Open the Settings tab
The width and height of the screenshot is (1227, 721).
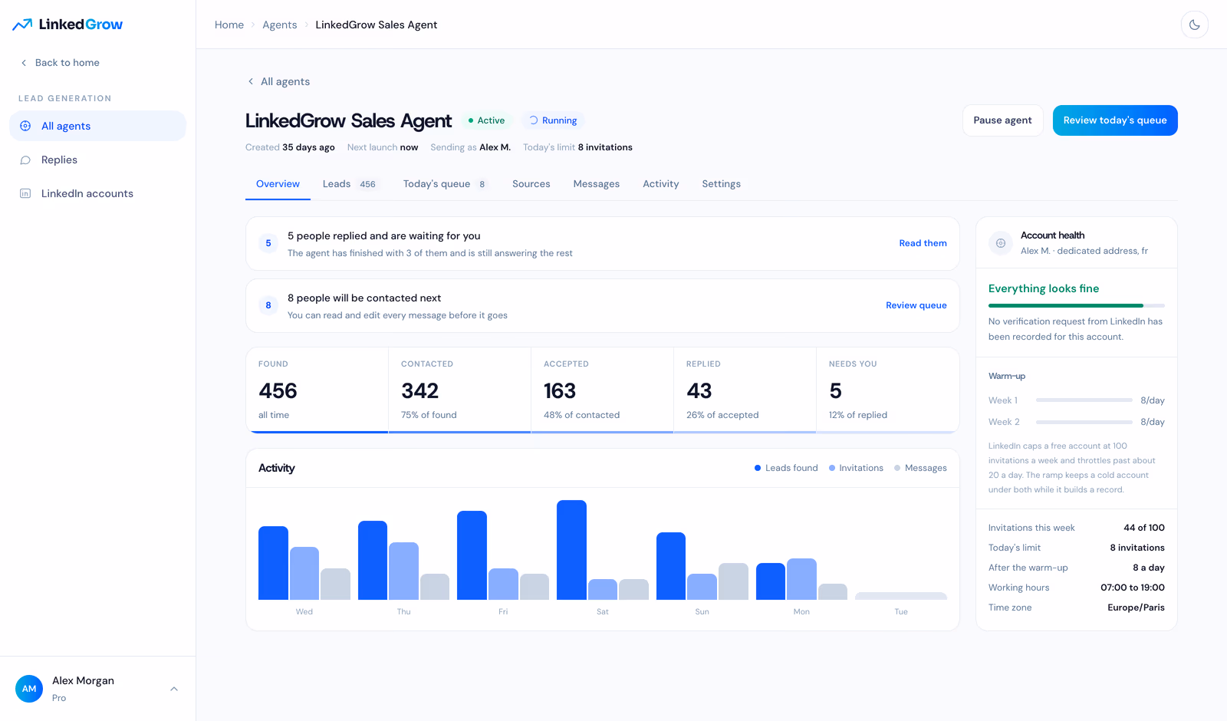722,184
